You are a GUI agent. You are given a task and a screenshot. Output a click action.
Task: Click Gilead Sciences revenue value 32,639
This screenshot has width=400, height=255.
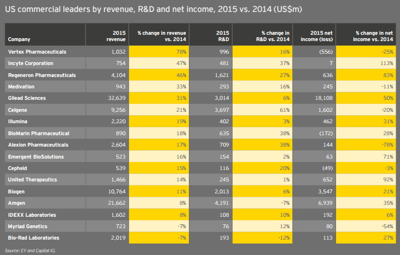tap(117, 98)
